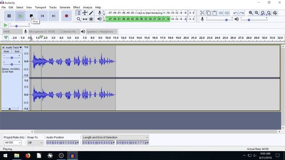The image size is (285, 160).
Task: Open the MME audio host dropdown
Action: point(12,32)
